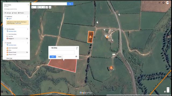Screen dimensions: 172x96
Task: Open Individual styles under Hazards
Action: pos(12,45)
